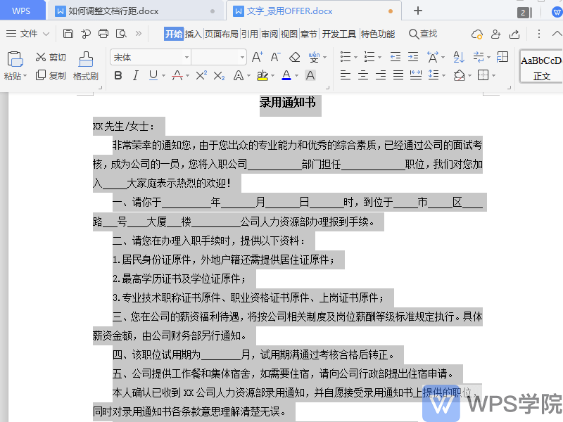Image resolution: width=563 pixels, height=422 pixels.
Task: Toggle underline on the selection
Action: [x=152, y=75]
